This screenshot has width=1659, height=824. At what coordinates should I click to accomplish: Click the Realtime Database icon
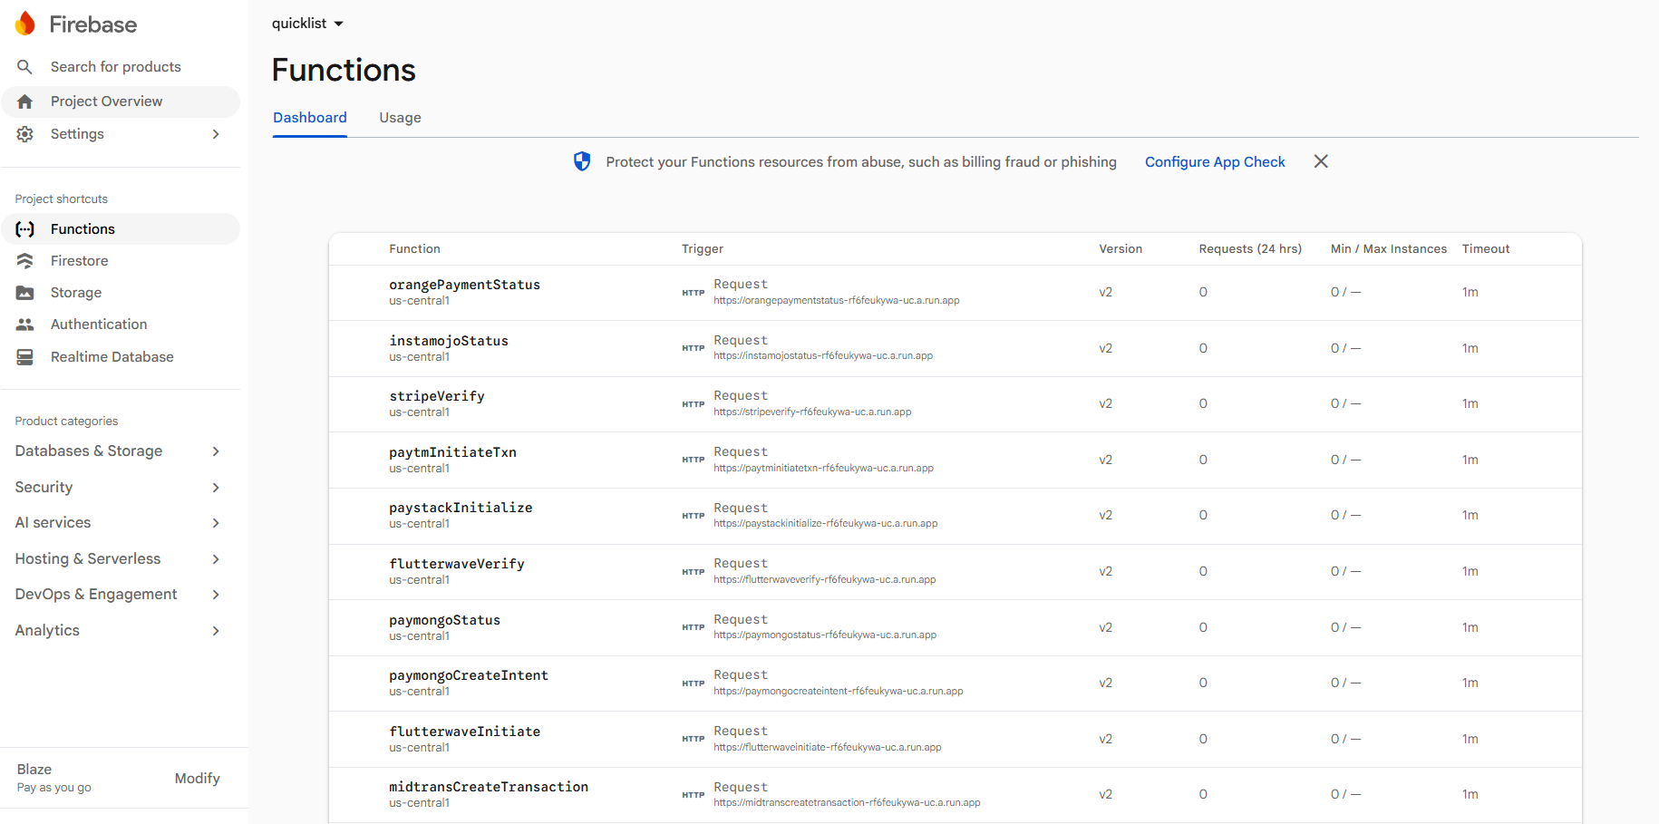(x=24, y=357)
